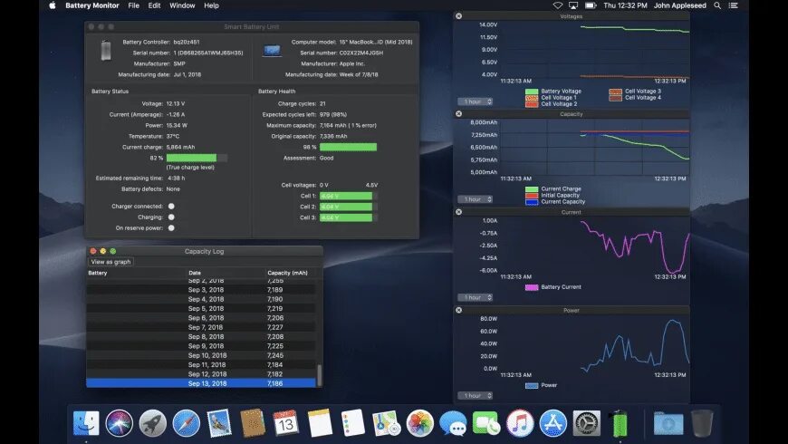Screen dimensions: 788x444
Task: Sort Capacity Log by Capacity (mAh) column
Action: pyautogui.click(x=292, y=273)
